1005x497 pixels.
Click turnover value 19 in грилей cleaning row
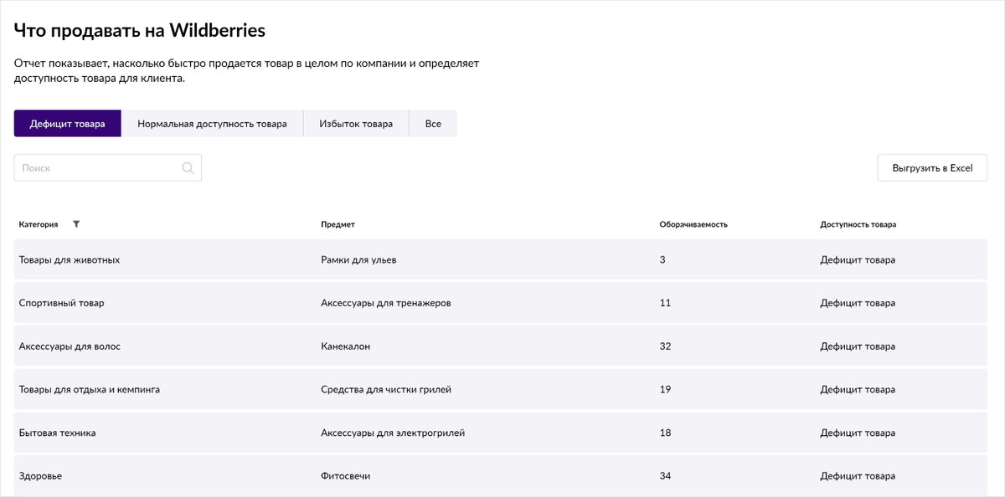[x=665, y=390]
